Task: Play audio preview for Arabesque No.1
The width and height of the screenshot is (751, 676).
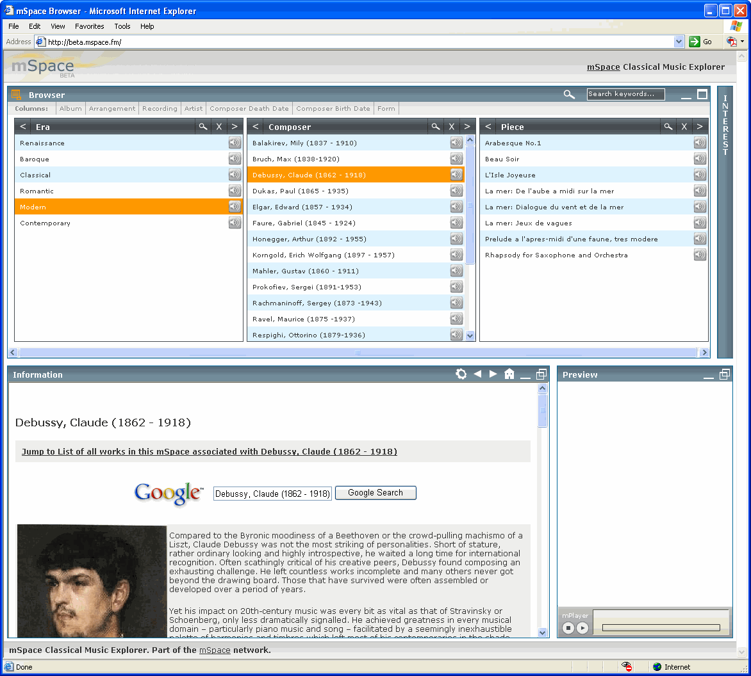Action: (x=700, y=143)
